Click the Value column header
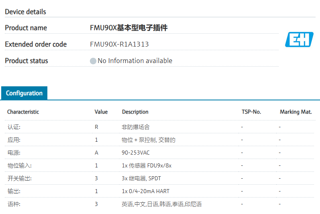320x214 pixels. tap(101, 112)
